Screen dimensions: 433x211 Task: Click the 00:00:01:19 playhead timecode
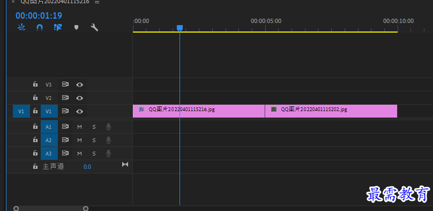[x=39, y=15]
